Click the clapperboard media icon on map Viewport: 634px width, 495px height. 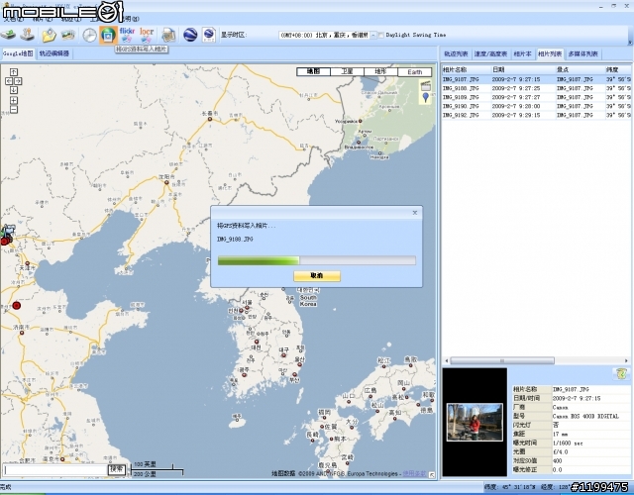(x=425, y=86)
